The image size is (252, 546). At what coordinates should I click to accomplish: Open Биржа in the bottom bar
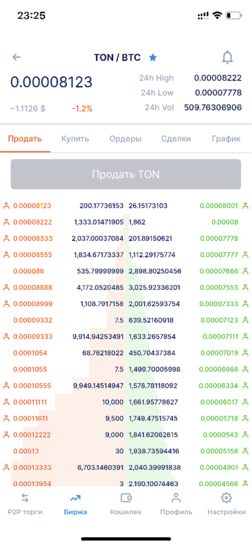(75, 504)
